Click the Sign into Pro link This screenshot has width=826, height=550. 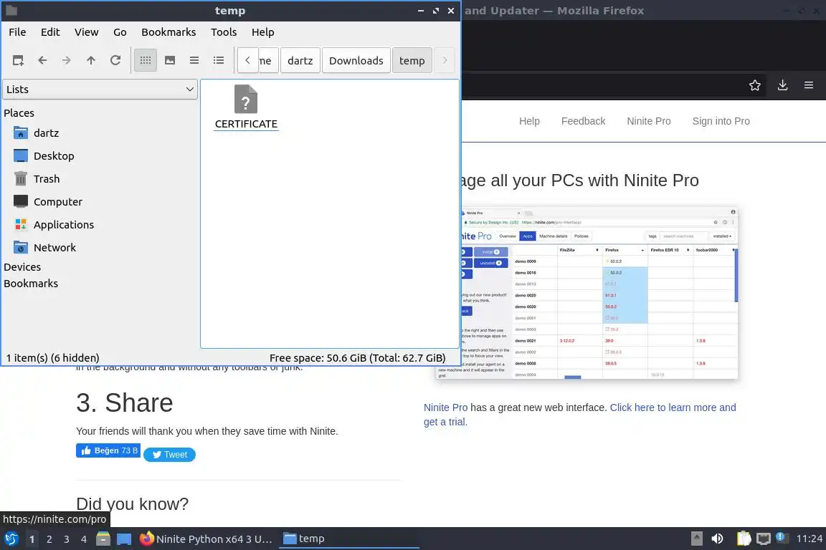pyautogui.click(x=721, y=121)
